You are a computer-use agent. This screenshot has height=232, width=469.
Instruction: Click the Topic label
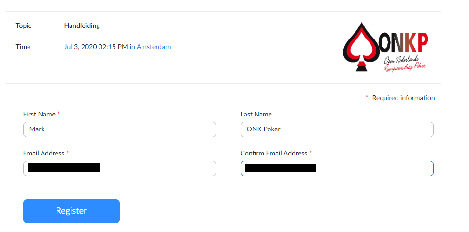(x=24, y=26)
